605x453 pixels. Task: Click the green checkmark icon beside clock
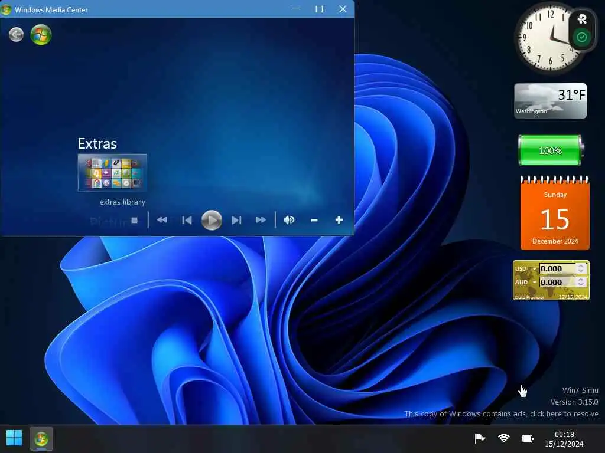coord(582,37)
